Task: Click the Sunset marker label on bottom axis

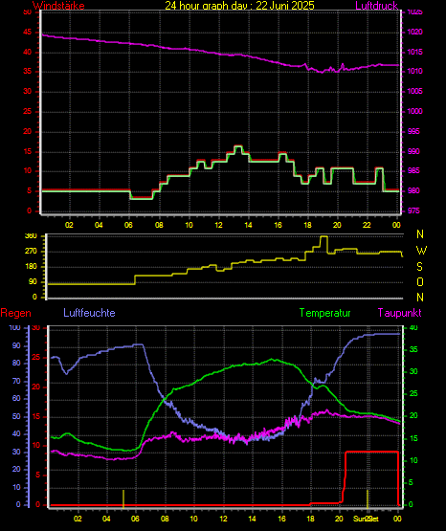Action: coord(366,519)
